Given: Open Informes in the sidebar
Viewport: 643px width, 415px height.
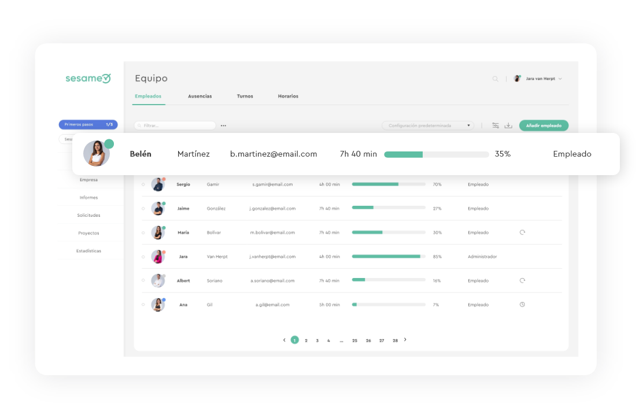Looking at the screenshot, I should 88,198.
